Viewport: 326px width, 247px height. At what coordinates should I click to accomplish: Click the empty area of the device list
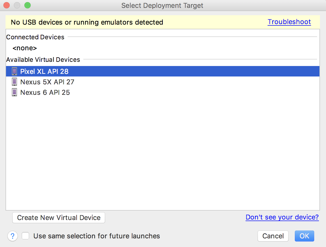[162, 152]
